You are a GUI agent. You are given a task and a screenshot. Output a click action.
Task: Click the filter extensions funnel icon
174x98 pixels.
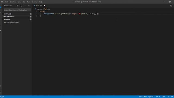tap(18, 5)
